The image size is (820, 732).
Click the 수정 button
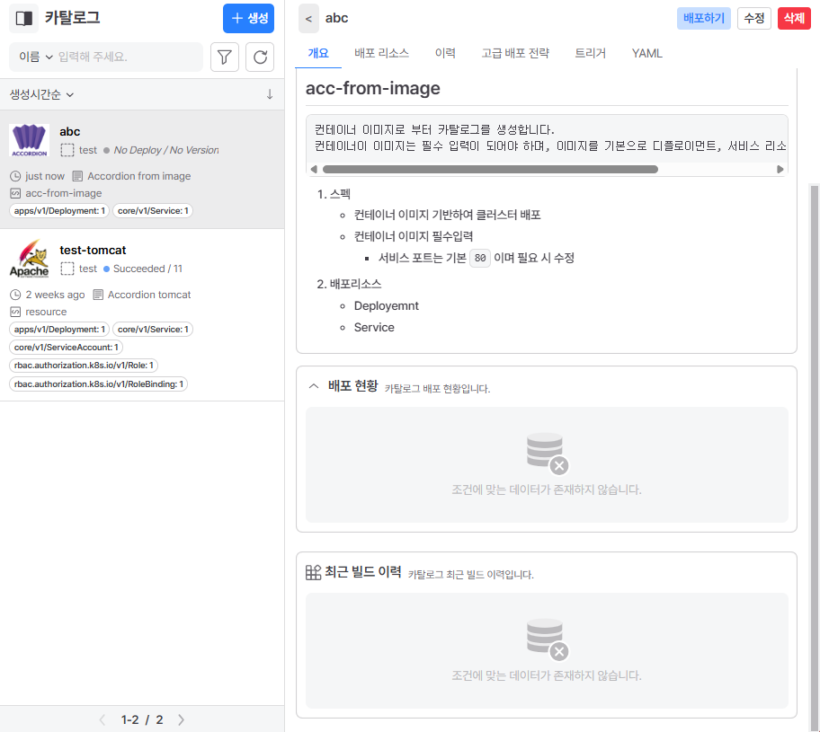(x=754, y=18)
